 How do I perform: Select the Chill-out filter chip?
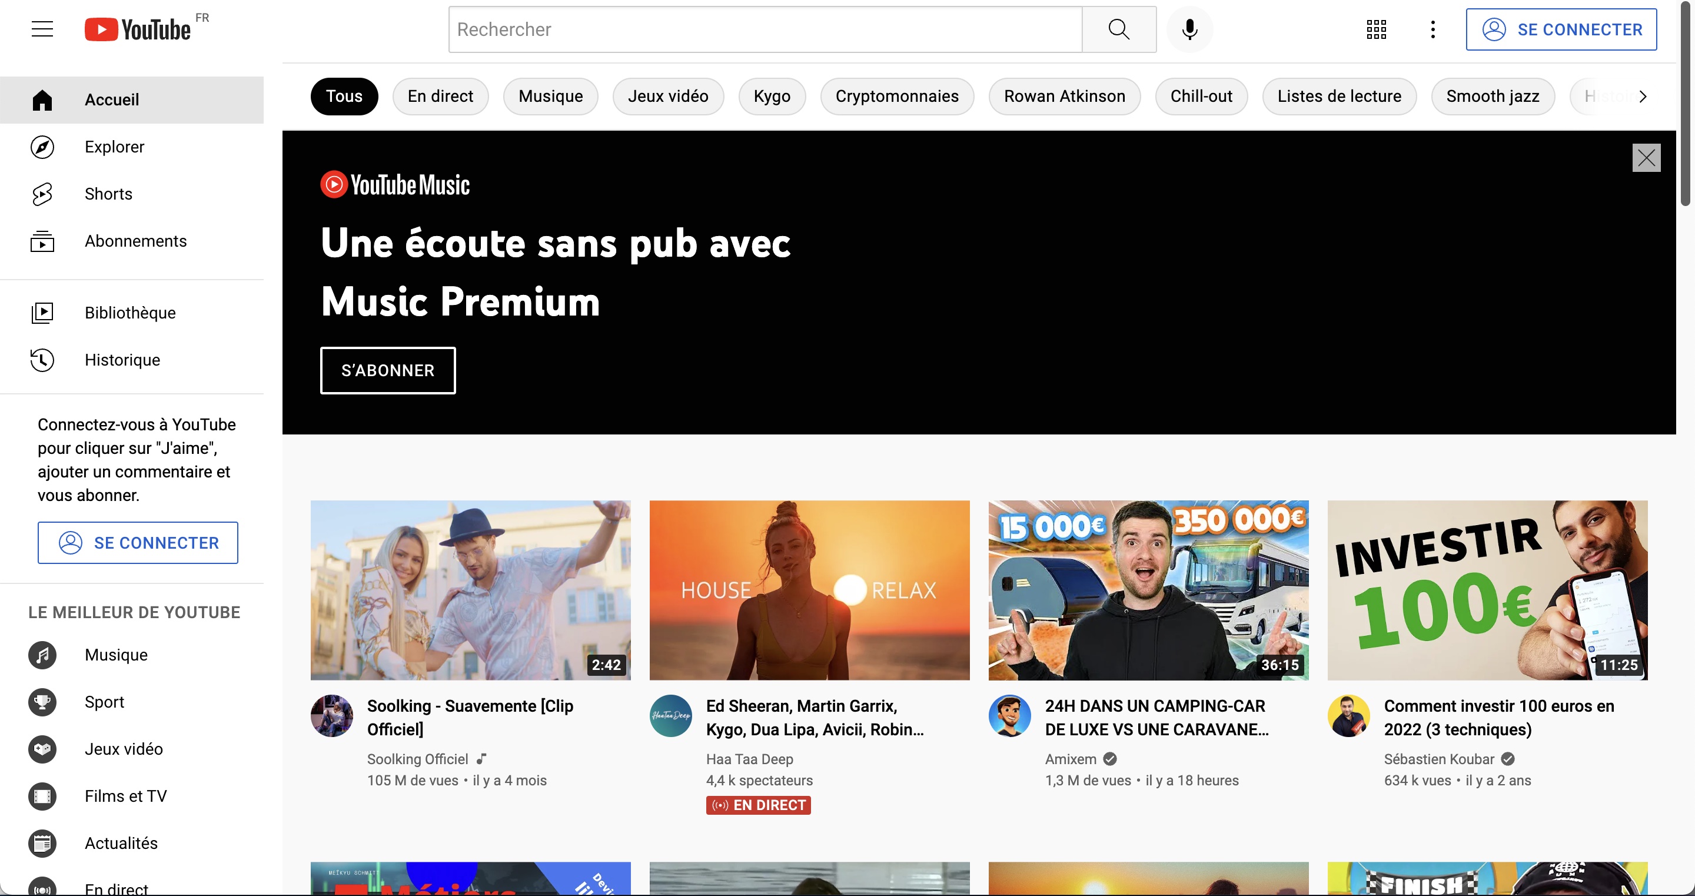coord(1201,97)
